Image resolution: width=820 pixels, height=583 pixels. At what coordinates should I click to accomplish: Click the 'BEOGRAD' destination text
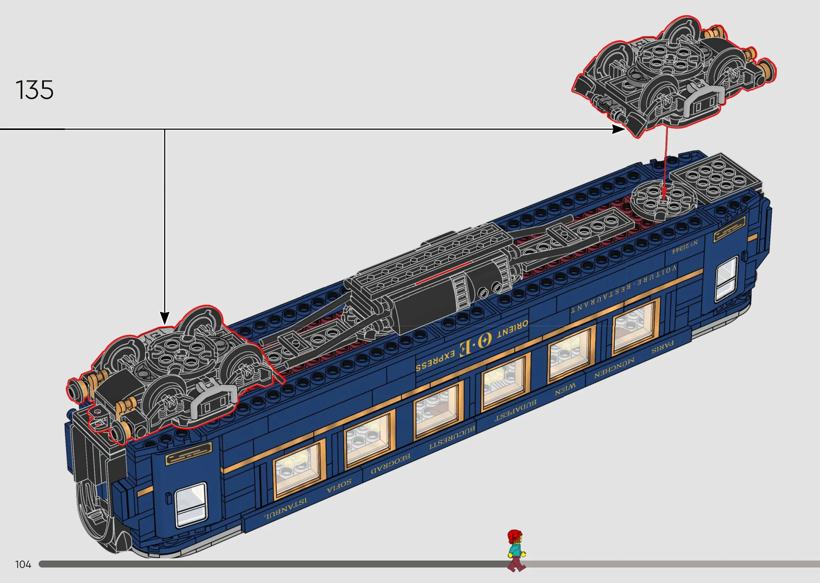(x=390, y=465)
